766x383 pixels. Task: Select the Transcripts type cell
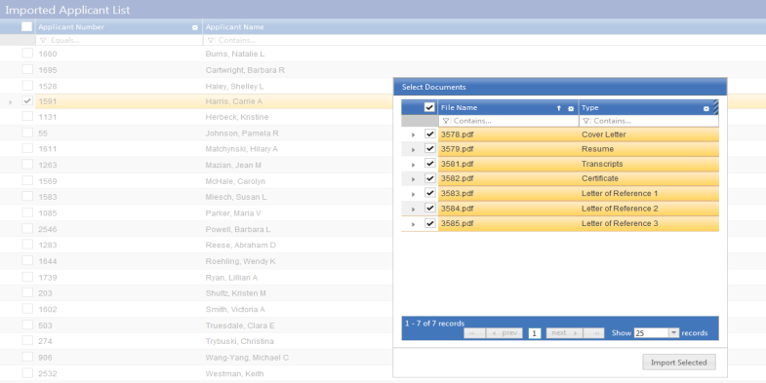(649, 164)
